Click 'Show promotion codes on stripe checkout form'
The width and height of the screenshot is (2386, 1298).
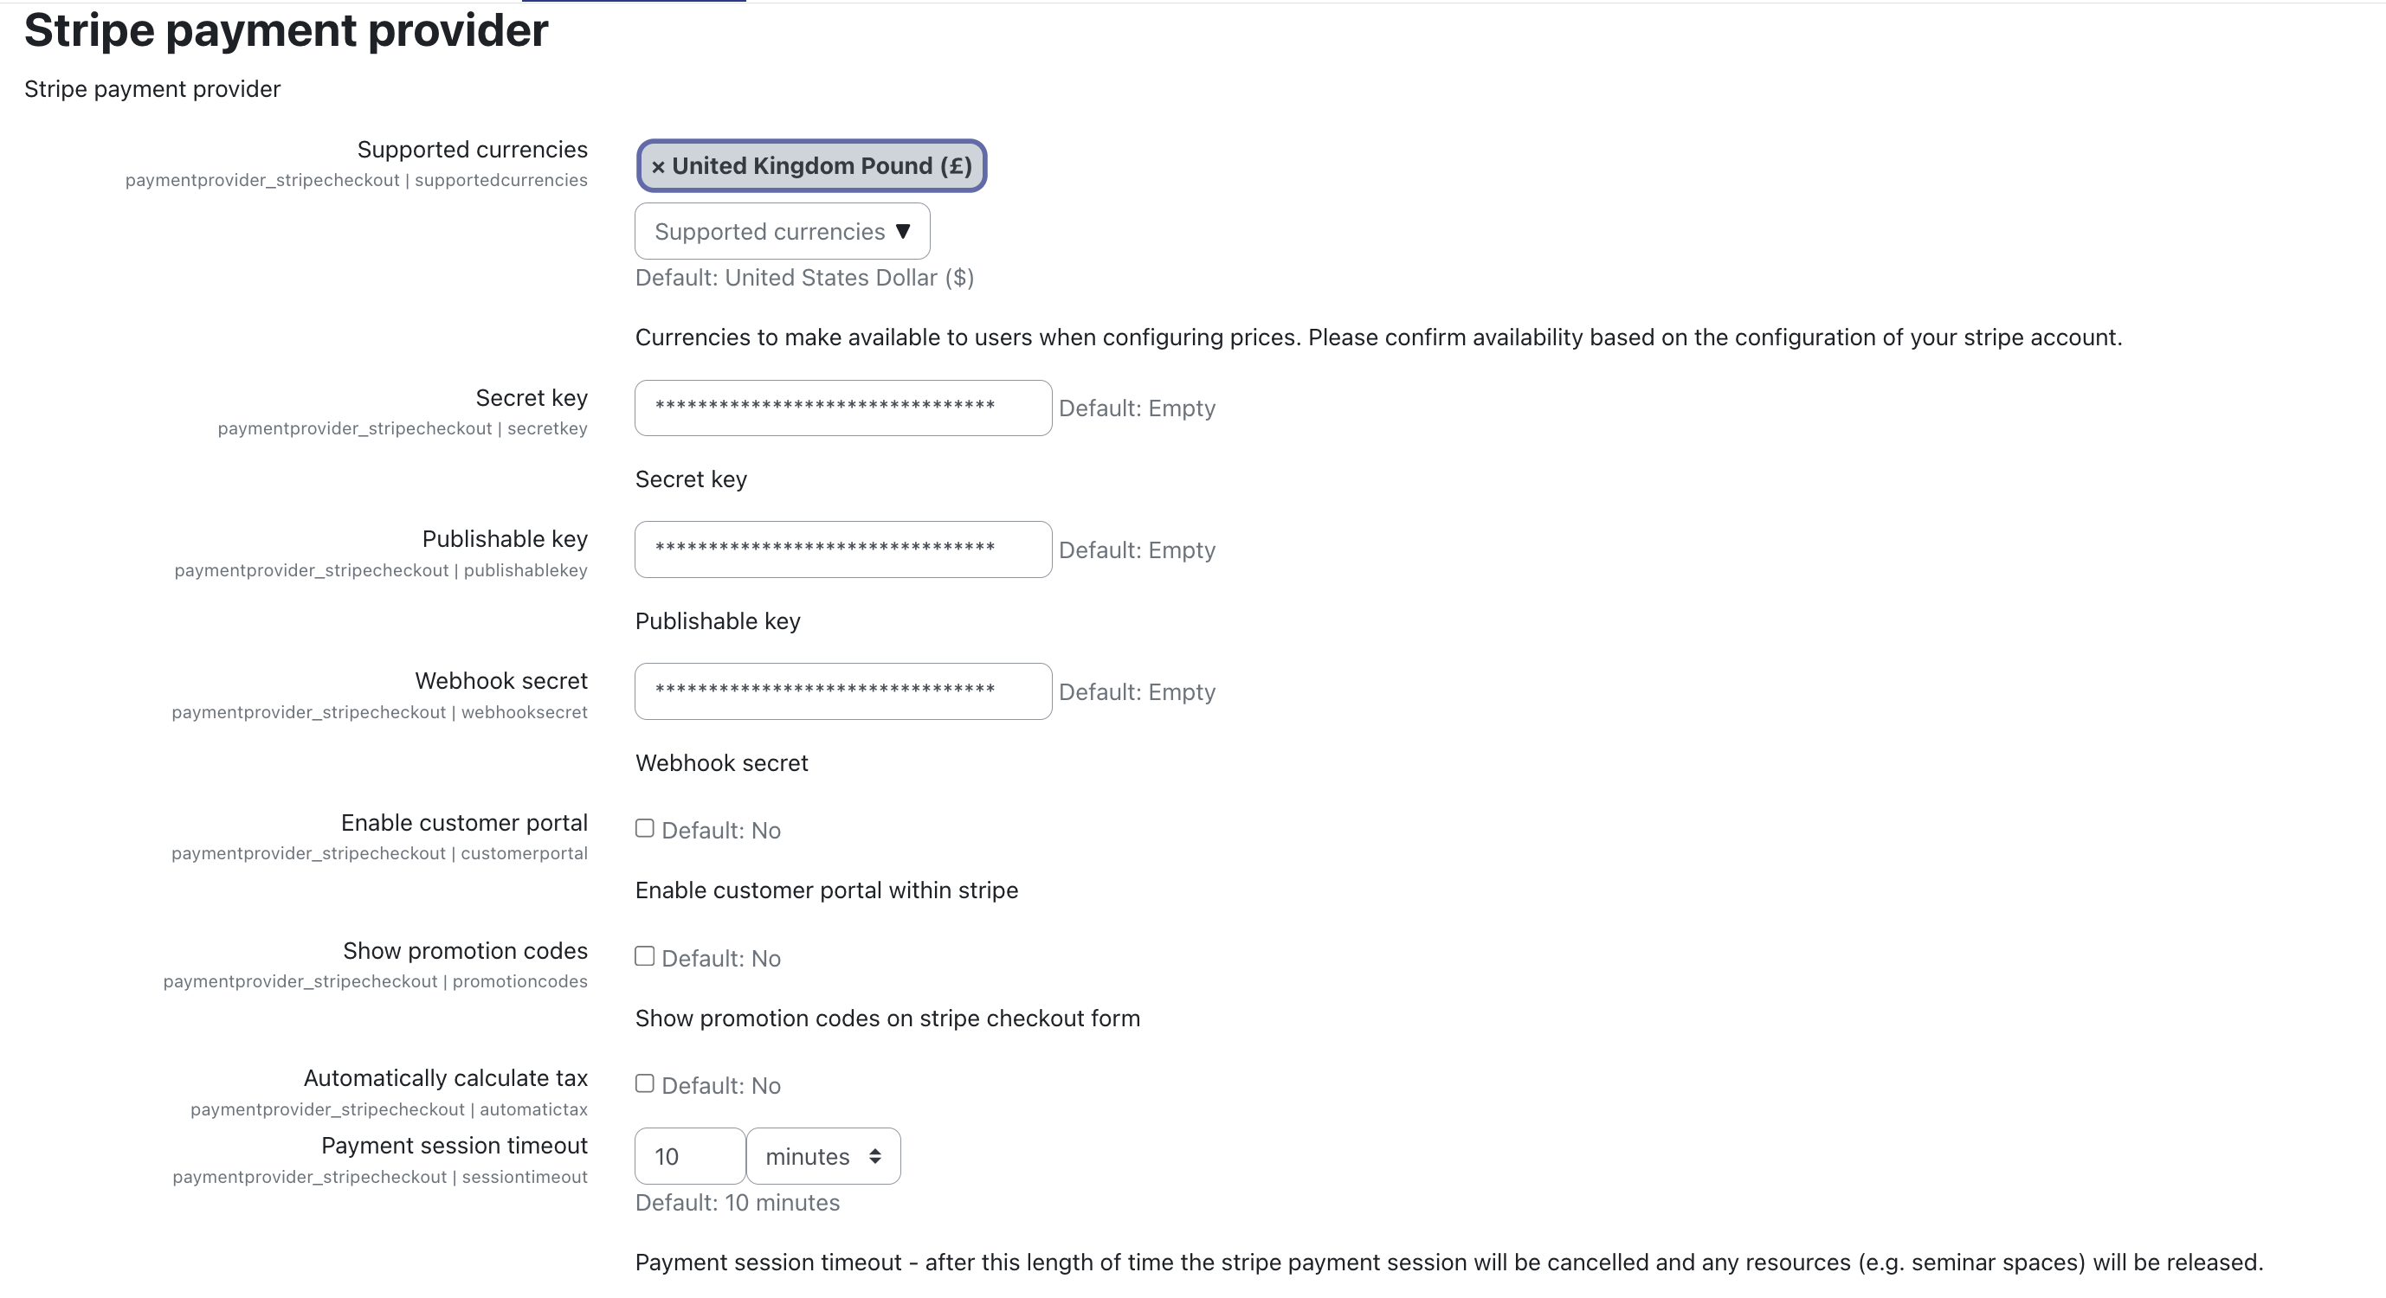click(x=887, y=1018)
